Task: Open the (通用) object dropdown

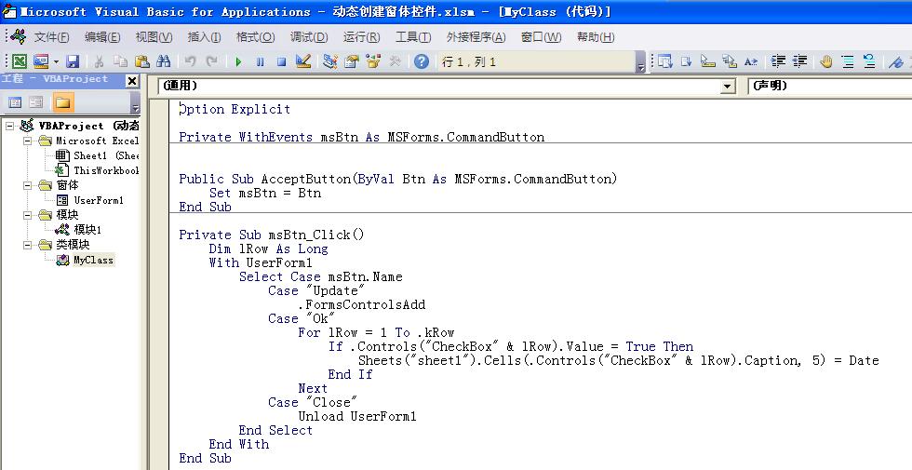Action: click(x=727, y=87)
